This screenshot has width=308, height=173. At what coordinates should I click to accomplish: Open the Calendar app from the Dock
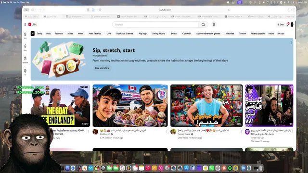[x=122, y=168]
